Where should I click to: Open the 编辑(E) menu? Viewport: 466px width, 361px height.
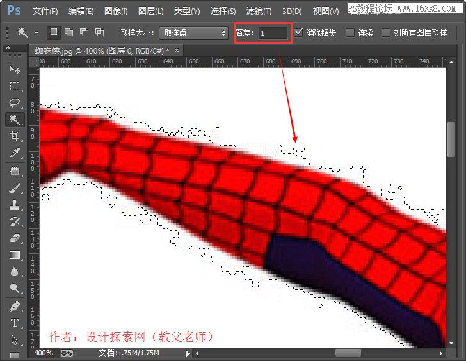pyautogui.click(x=81, y=12)
